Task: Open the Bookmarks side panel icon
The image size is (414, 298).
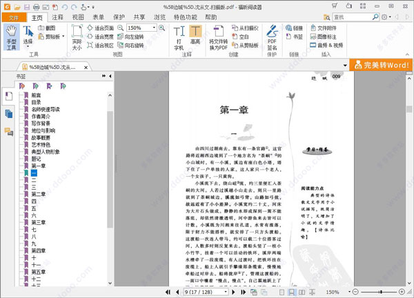Action: [x=9, y=97]
